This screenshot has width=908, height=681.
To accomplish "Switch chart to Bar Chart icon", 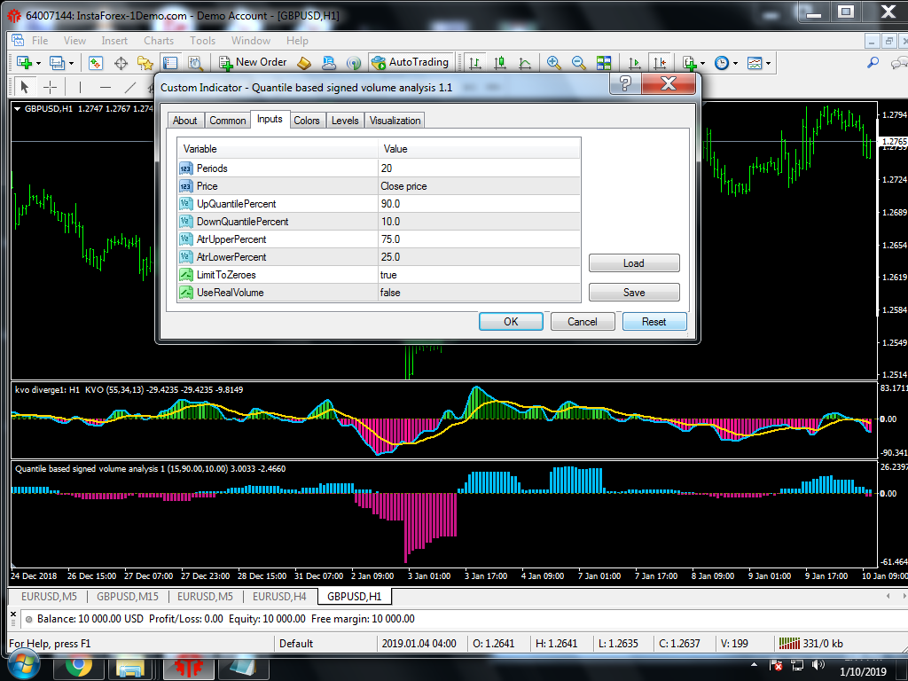I will (475, 63).
